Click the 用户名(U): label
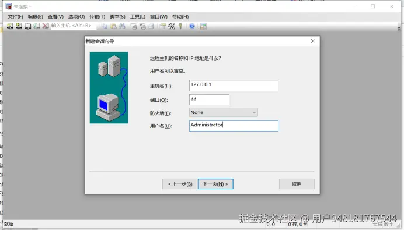This screenshot has width=404, height=231. click(x=161, y=126)
